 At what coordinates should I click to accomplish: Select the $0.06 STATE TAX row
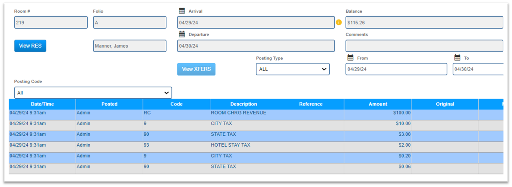pyautogui.click(x=223, y=167)
